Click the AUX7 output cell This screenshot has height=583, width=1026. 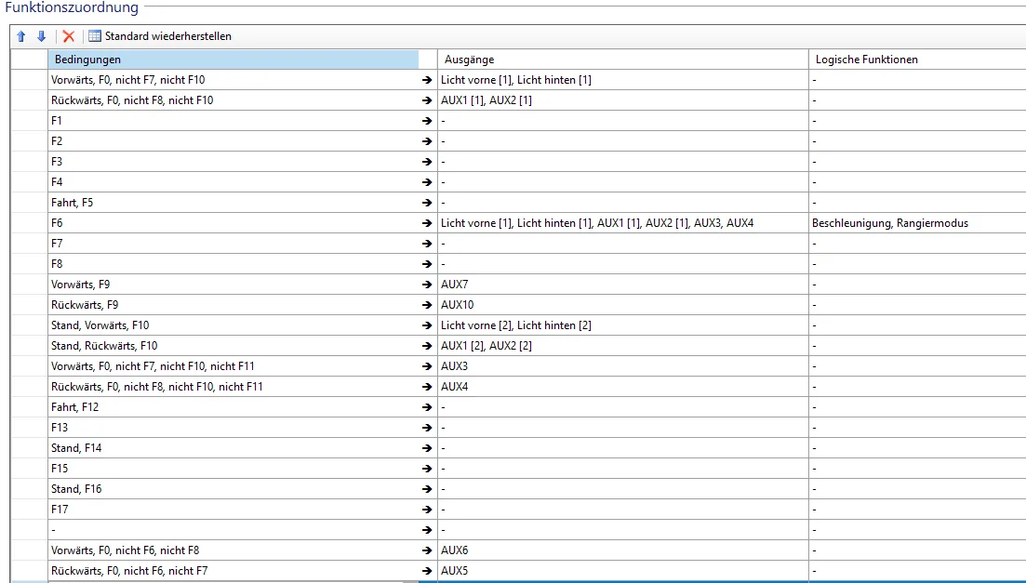(623, 285)
